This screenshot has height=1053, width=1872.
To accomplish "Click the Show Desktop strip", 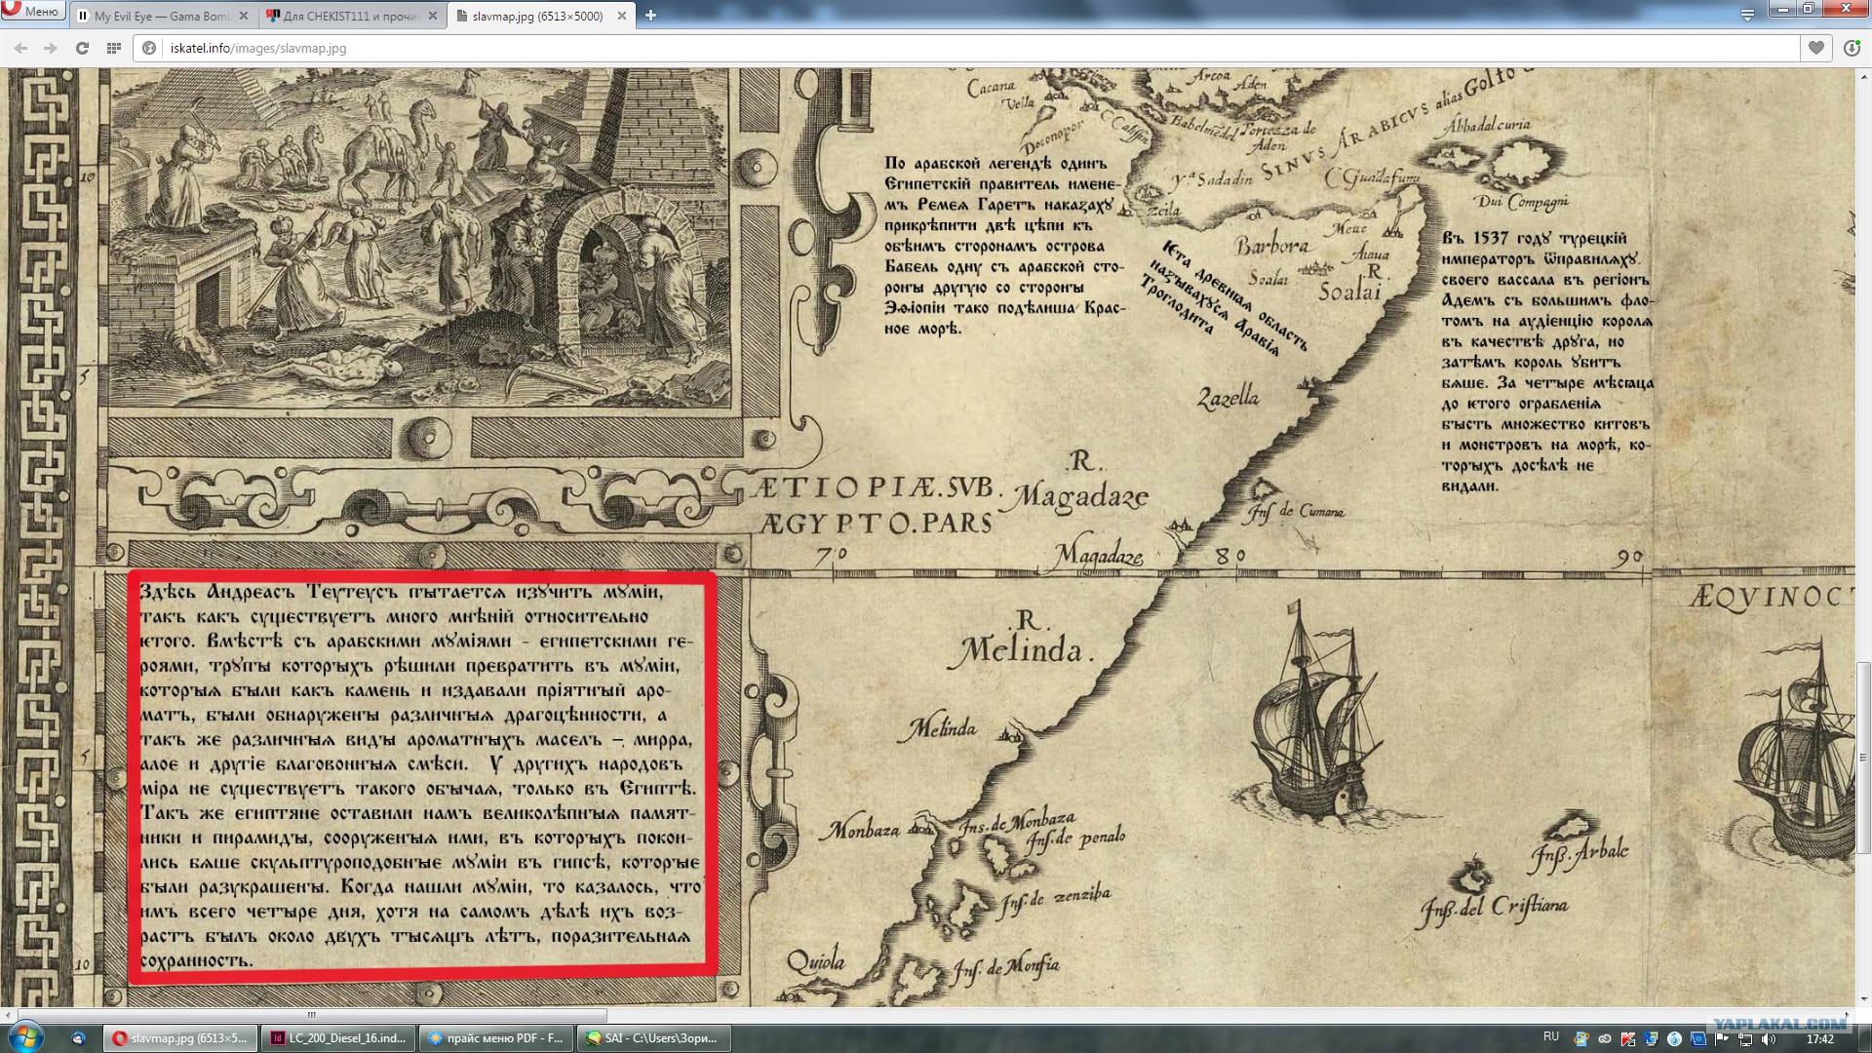I will pyautogui.click(x=1864, y=1038).
